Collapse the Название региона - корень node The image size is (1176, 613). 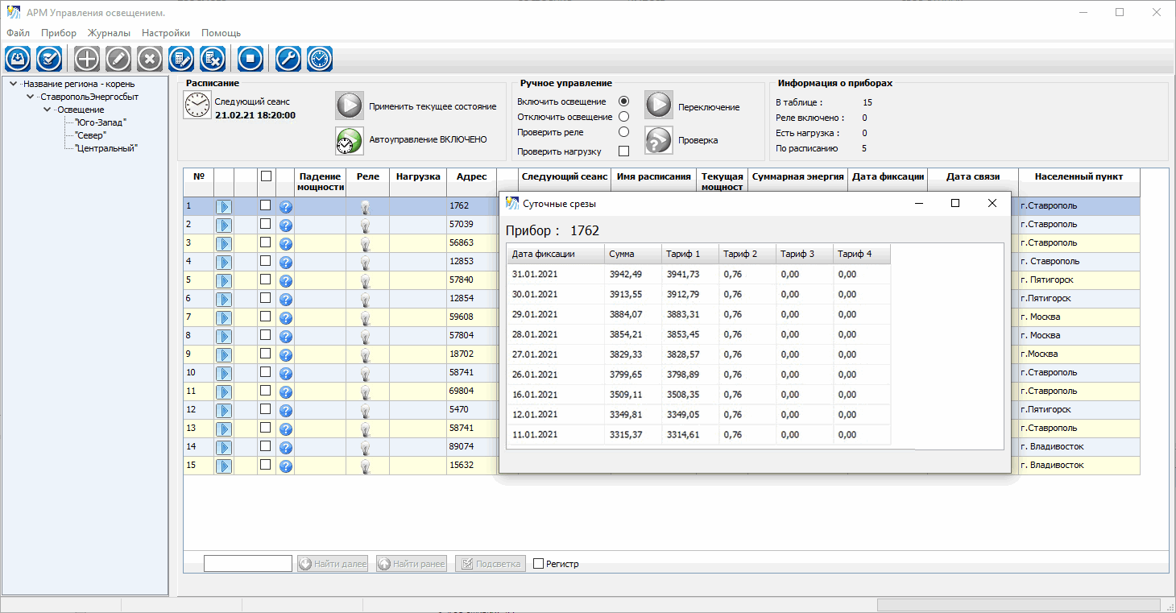[x=13, y=84]
